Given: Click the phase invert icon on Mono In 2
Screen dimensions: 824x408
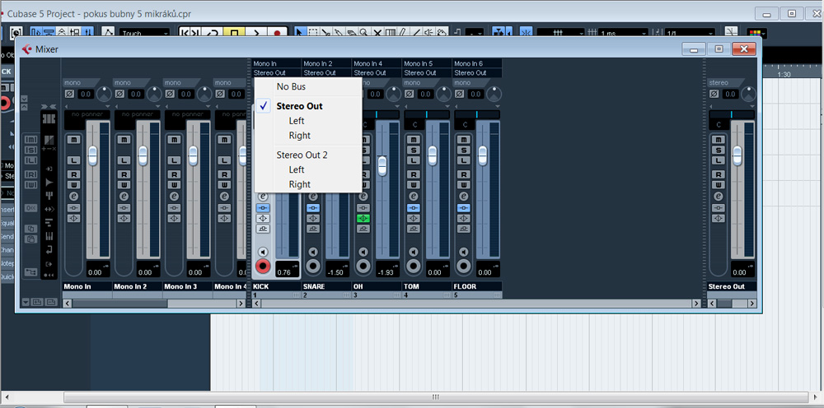Looking at the screenshot, I should (x=118, y=95).
